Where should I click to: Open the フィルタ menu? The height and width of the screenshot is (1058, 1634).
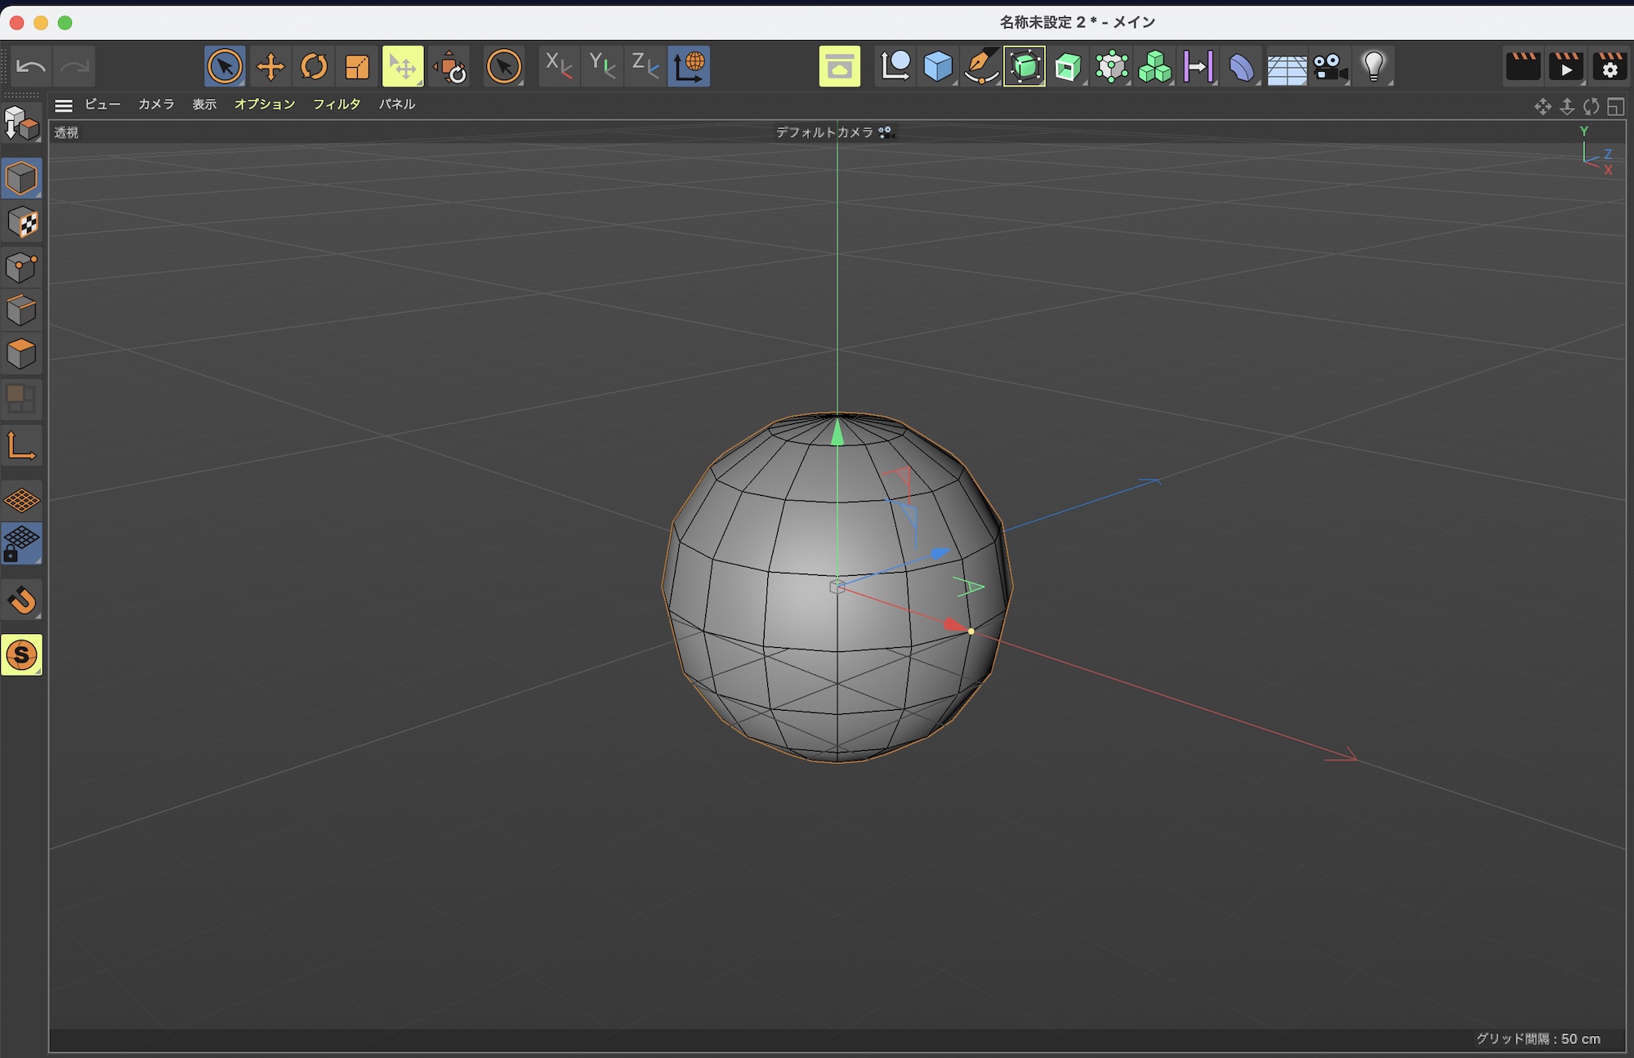click(x=337, y=105)
